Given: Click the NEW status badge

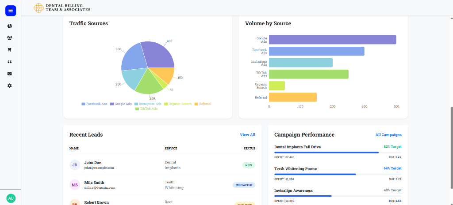Looking at the screenshot, I should [x=249, y=165].
